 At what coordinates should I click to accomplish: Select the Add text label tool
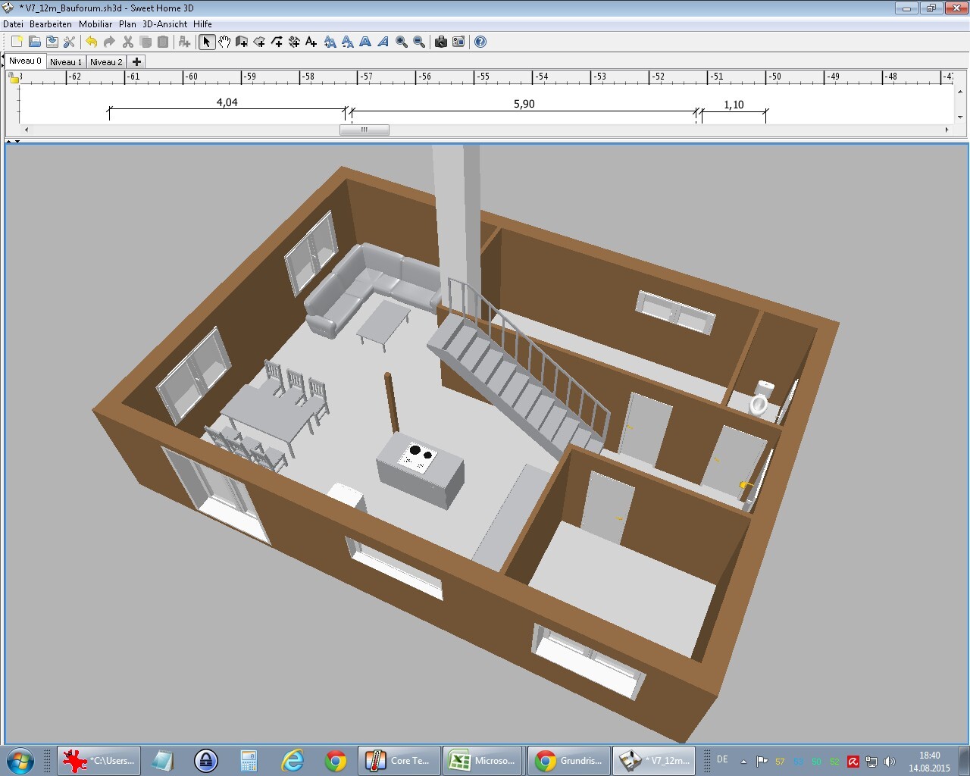pyautogui.click(x=311, y=42)
